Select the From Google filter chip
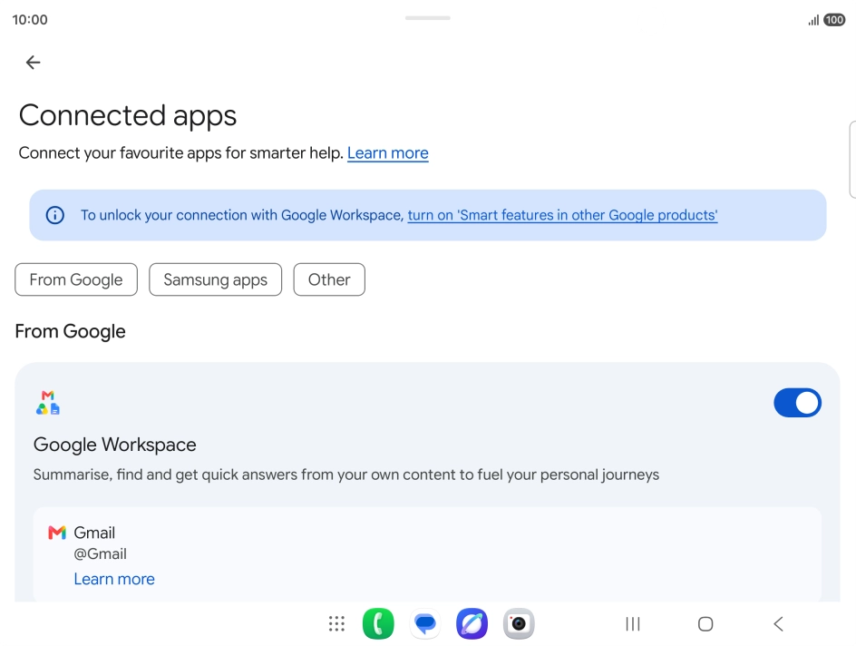 point(76,279)
